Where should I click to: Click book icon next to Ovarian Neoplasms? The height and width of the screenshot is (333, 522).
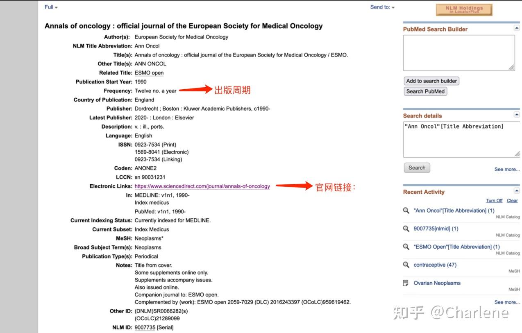pyautogui.click(x=406, y=283)
